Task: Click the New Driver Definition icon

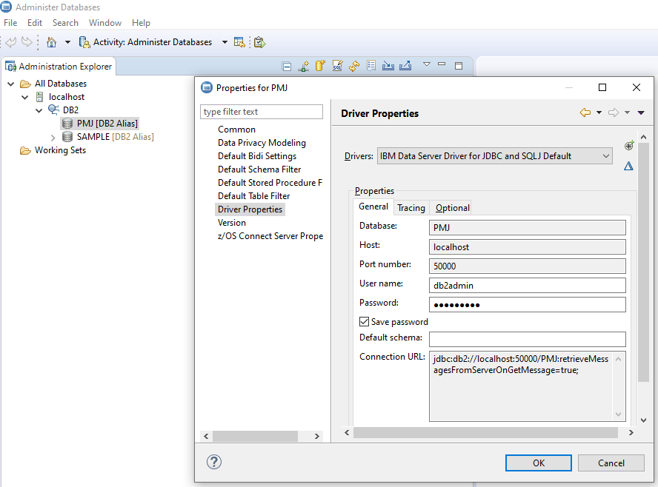Action: (x=629, y=146)
